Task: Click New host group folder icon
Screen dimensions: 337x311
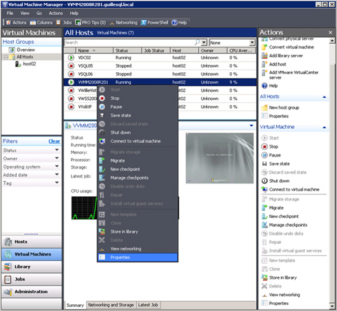Action: (x=265, y=108)
